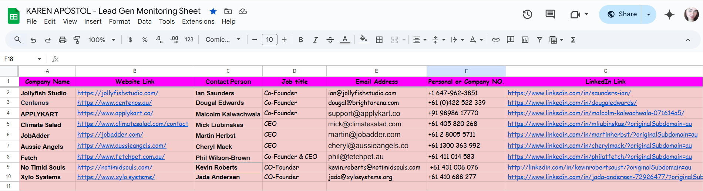The height and width of the screenshot is (191, 703).
Task: Open the Tools menu
Action: pos(167,21)
